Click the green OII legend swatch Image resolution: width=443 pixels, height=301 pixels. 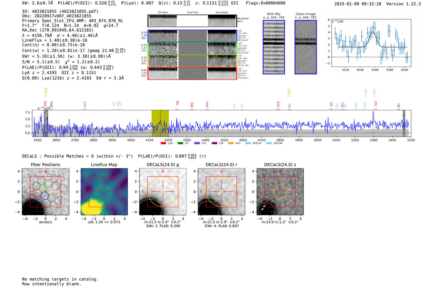[180, 143]
